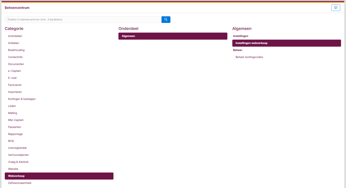Image resolution: width=346 pixels, height=188 pixels.
Task: Click Algemeen under the Onderdeel column
Action: tap(173, 36)
